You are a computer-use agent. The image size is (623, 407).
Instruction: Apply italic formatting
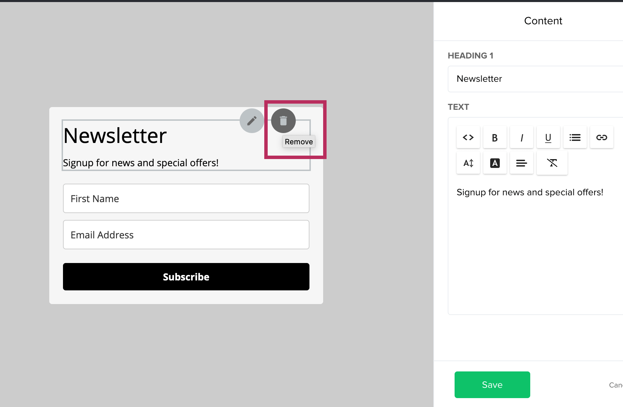click(521, 137)
